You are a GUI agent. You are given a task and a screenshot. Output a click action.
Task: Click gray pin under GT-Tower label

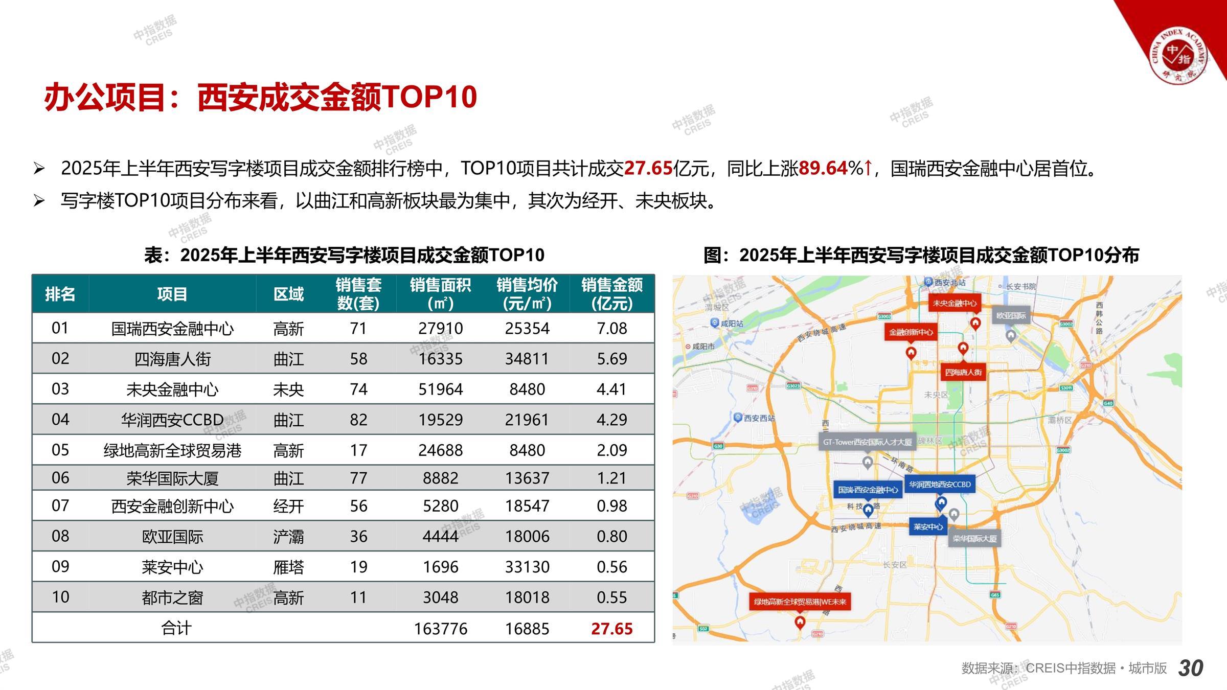pyautogui.click(x=868, y=462)
